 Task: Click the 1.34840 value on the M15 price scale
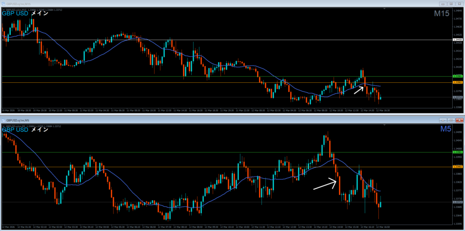458,10
